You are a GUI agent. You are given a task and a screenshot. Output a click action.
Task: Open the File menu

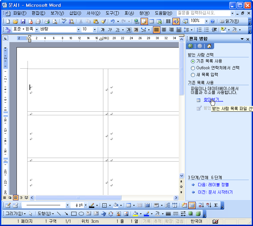(20, 13)
